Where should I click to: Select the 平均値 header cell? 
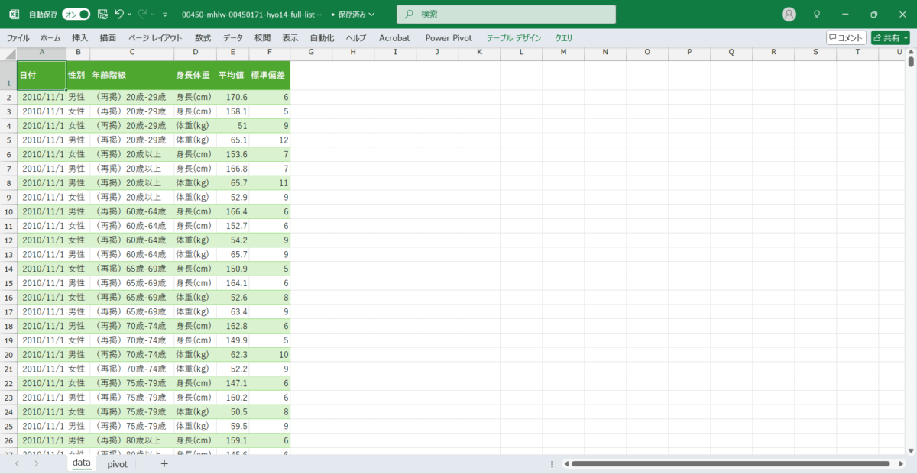coord(232,76)
